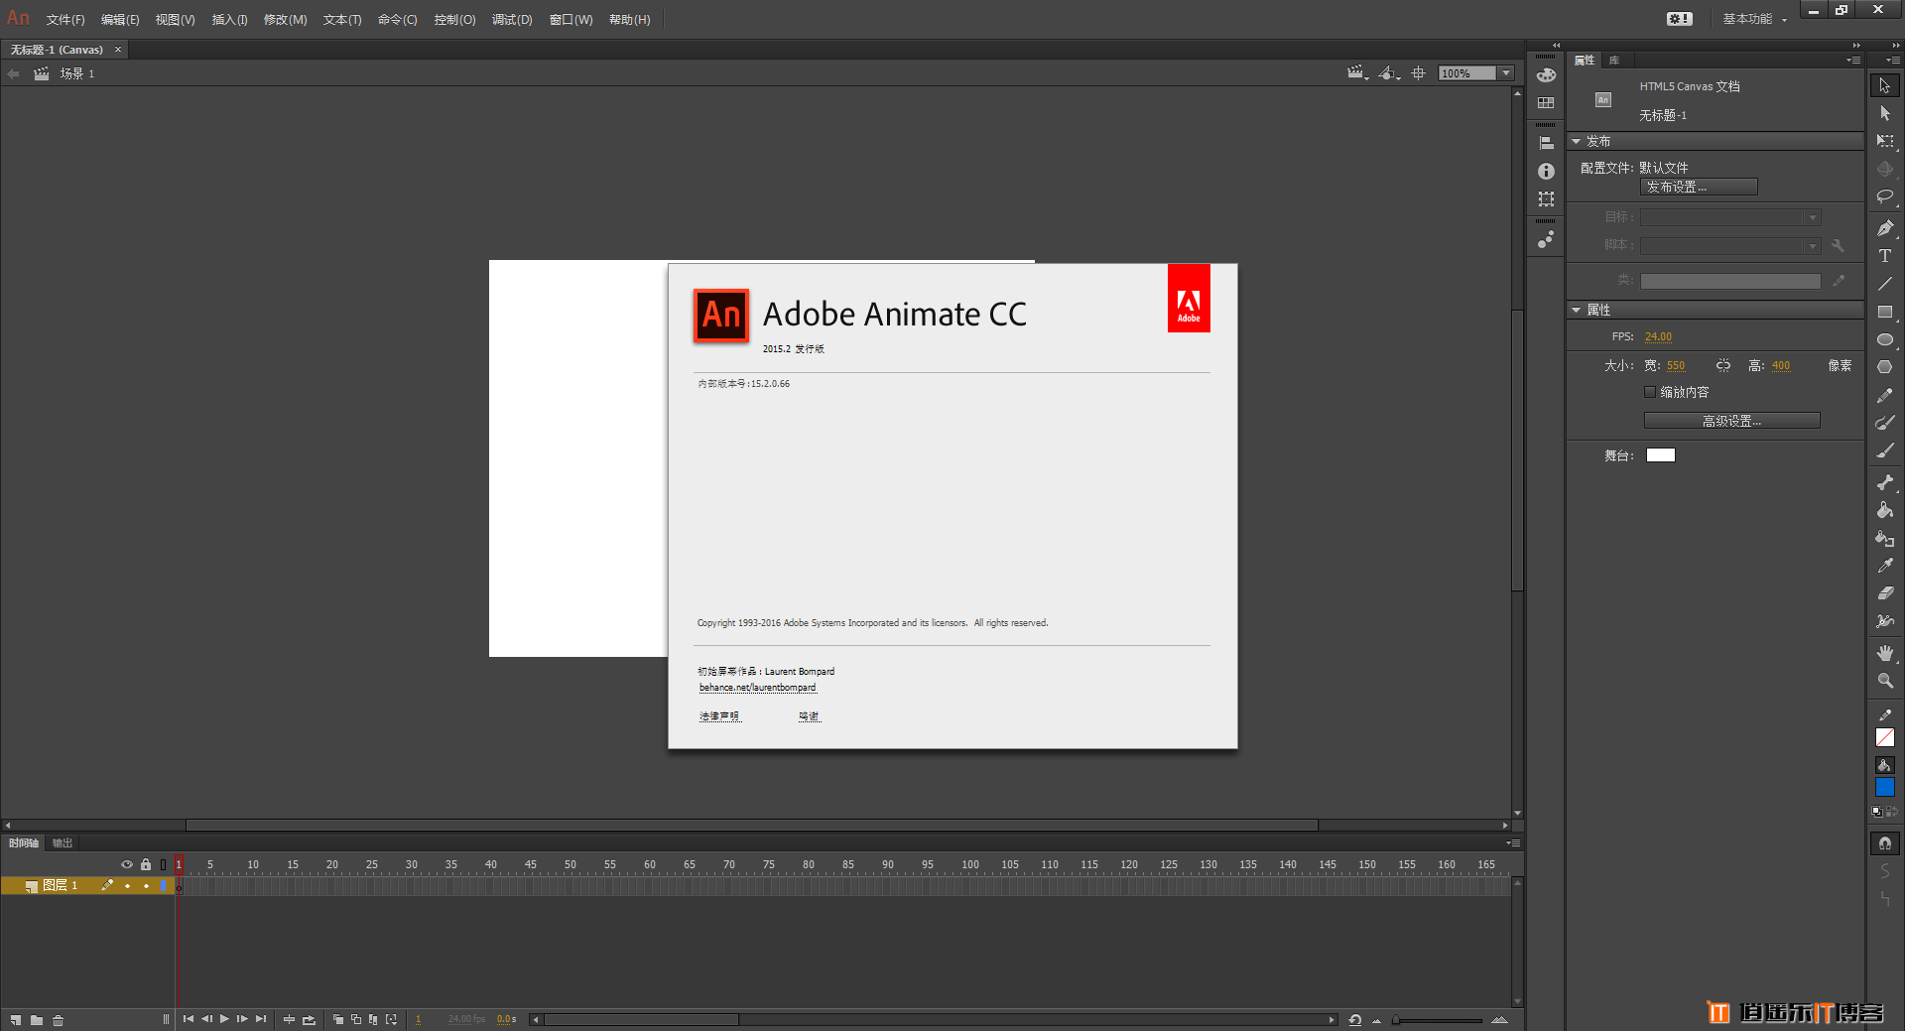Image resolution: width=1905 pixels, height=1031 pixels.
Task: Select the Paint Bucket tool
Action: 1885,510
